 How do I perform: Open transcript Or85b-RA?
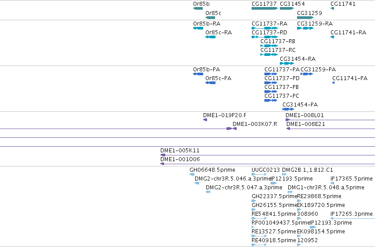(x=207, y=24)
